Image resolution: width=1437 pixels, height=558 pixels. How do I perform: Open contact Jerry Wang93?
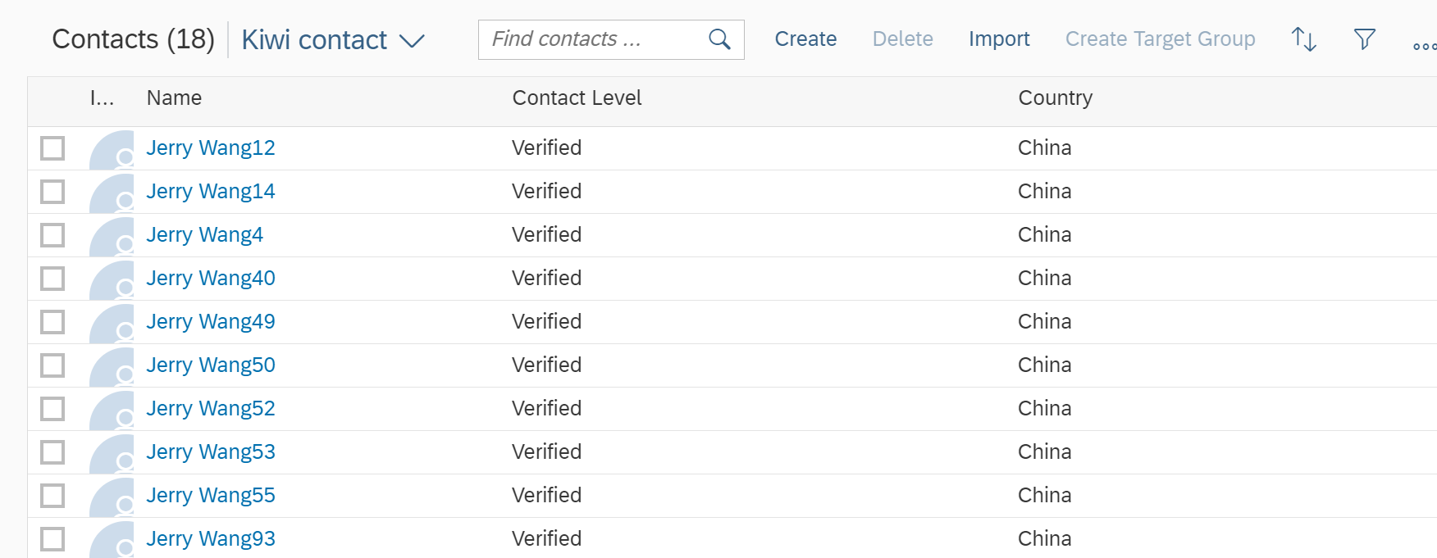tap(211, 539)
